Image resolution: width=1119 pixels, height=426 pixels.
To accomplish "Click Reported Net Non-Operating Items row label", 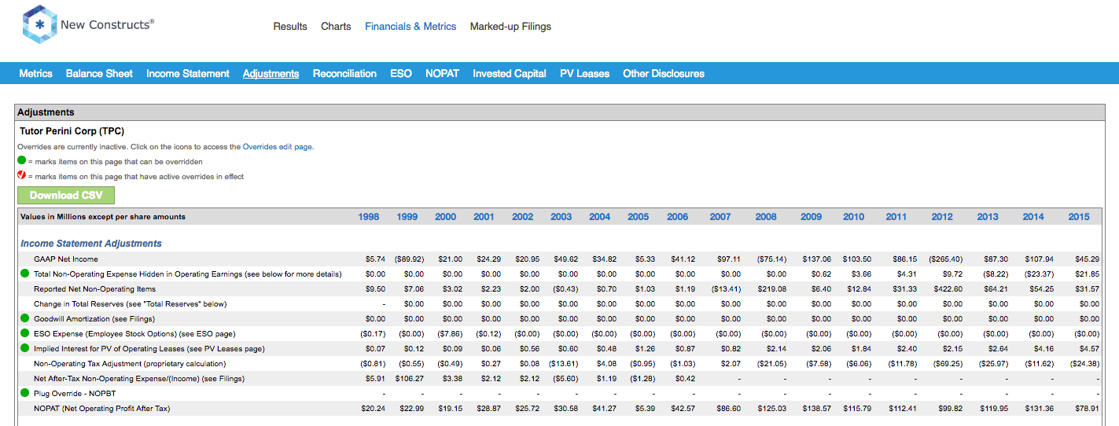I will point(94,289).
